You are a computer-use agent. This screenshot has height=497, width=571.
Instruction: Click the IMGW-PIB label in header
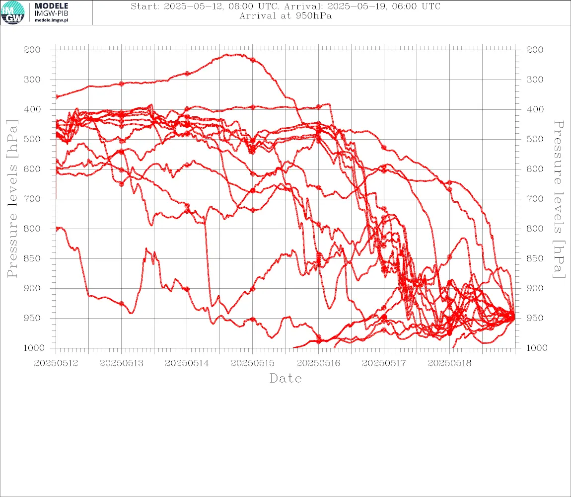[x=51, y=13]
